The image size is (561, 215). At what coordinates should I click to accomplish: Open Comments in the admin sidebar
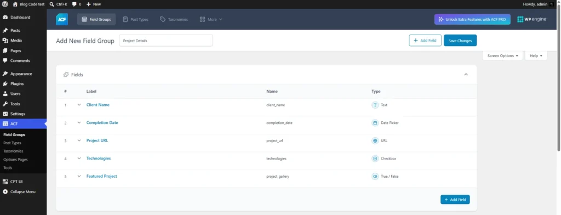point(23,60)
